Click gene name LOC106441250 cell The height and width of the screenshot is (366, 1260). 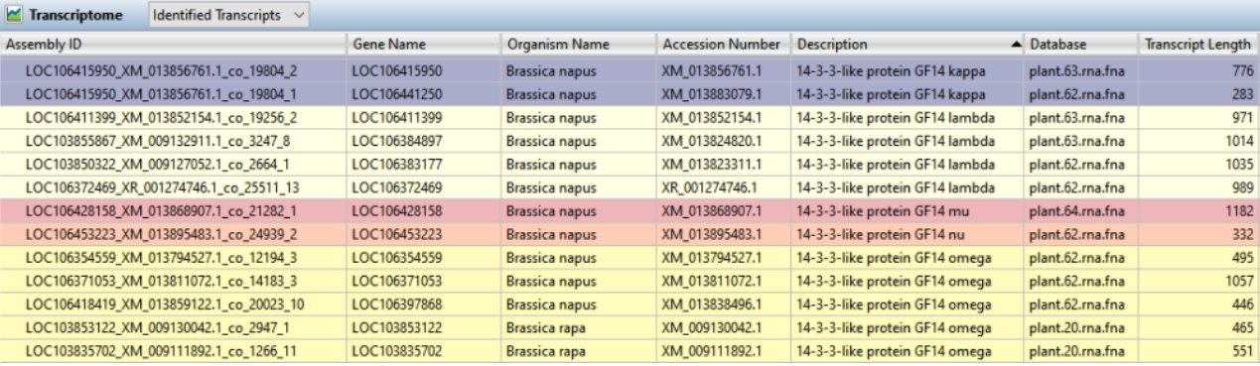tap(424, 94)
